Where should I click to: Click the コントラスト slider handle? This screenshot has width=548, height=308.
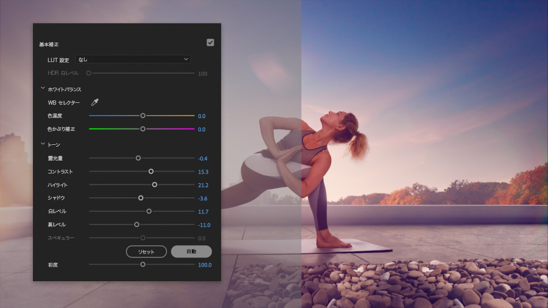pos(151,172)
